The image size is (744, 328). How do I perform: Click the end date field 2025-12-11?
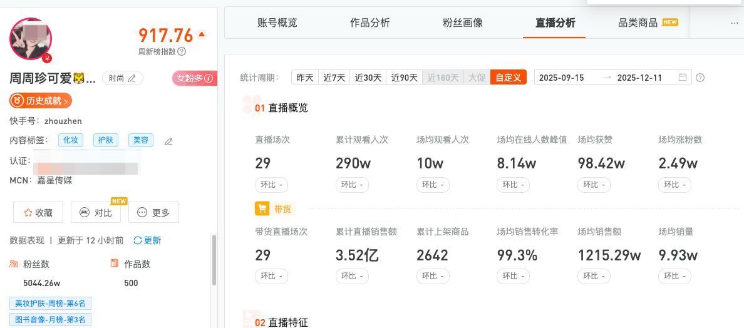(639, 77)
